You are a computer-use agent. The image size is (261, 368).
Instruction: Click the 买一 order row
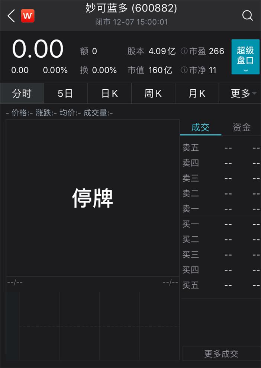click(221, 224)
